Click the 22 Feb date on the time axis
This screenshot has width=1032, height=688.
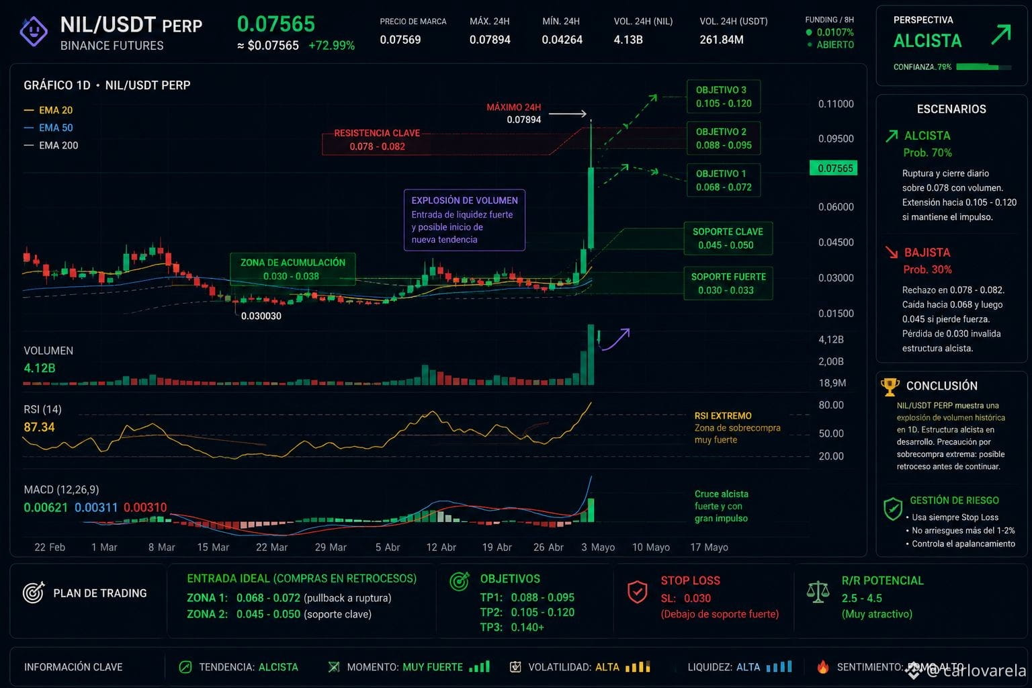click(x=50, y=548)
